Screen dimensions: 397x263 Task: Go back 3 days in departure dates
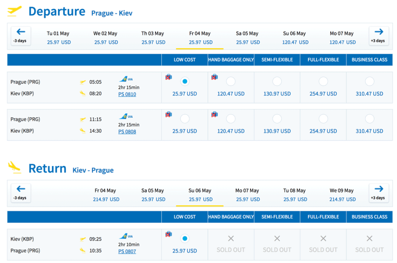[x=20, y=35]
